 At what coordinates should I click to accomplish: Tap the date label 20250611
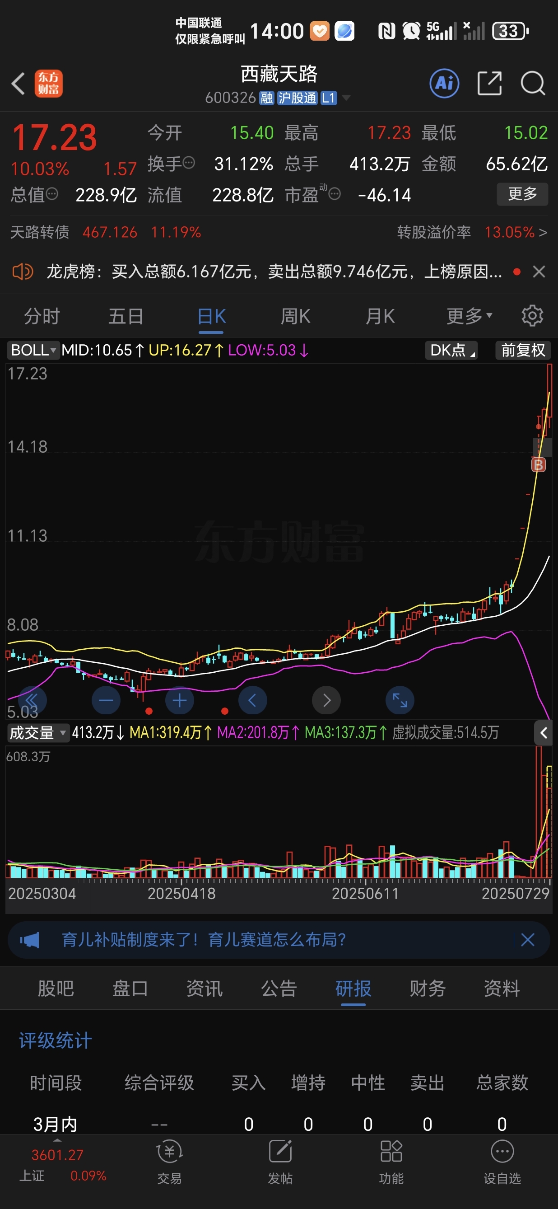(x=365, y=893)
